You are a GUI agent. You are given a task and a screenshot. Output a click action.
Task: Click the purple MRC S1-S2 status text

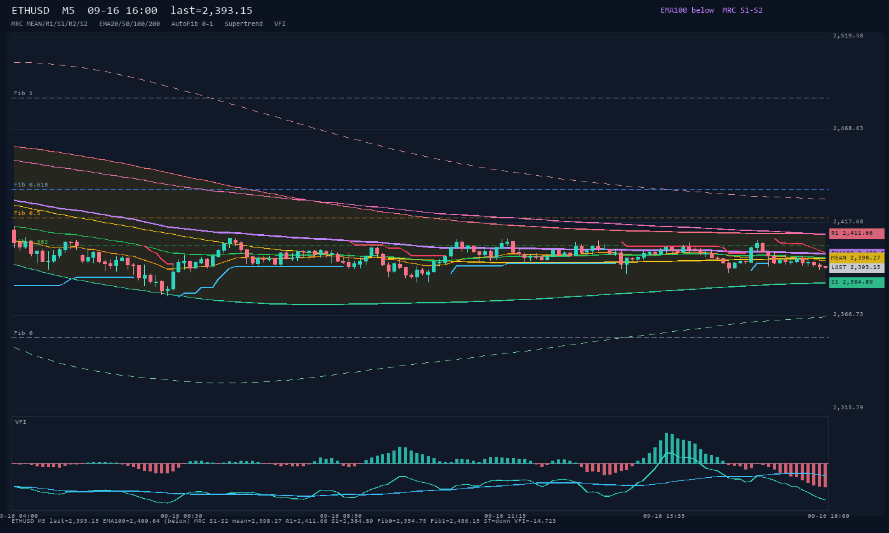[742, 10]
